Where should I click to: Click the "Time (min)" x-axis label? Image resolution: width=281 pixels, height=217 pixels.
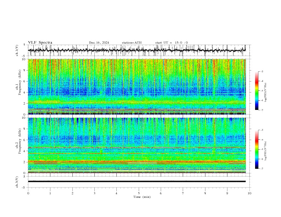[142, 197]
